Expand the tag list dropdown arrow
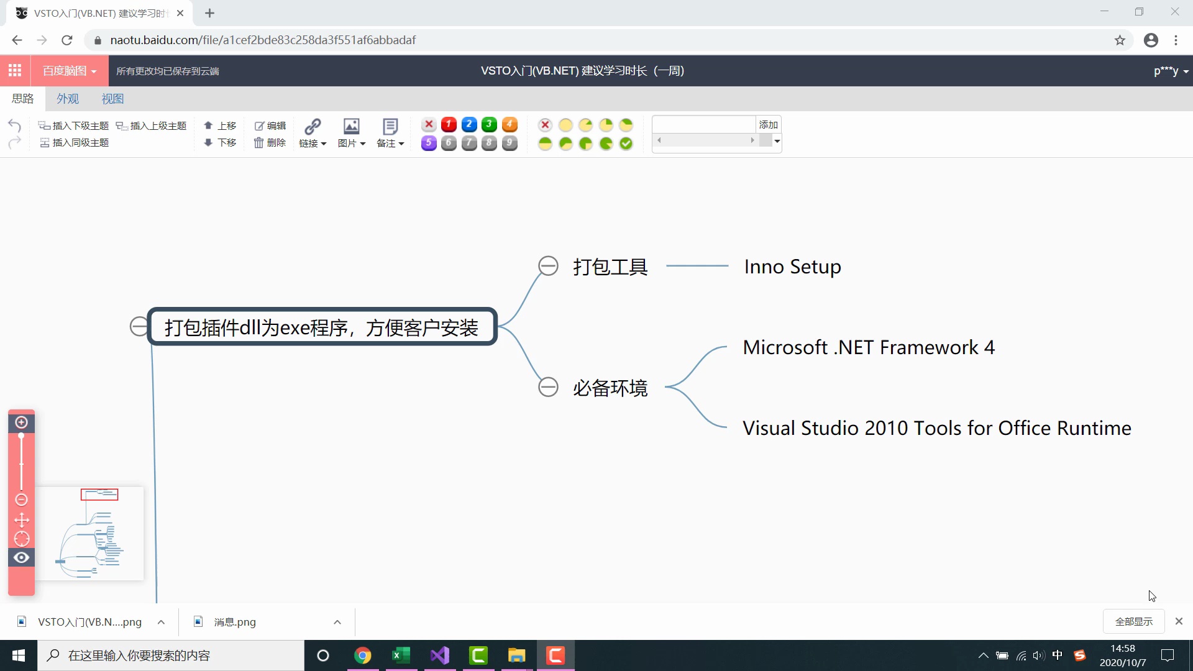The image size is (1193, 671). pyautogui.click(x=777, y=142)
